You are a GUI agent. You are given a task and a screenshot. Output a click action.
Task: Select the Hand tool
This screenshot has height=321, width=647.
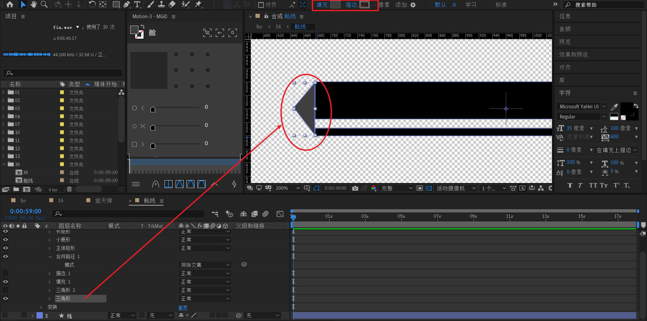[x=33, y=4]
